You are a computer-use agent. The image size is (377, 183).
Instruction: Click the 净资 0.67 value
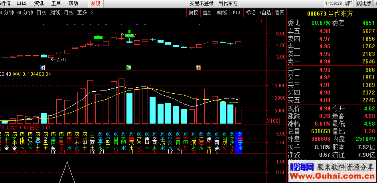325,155
